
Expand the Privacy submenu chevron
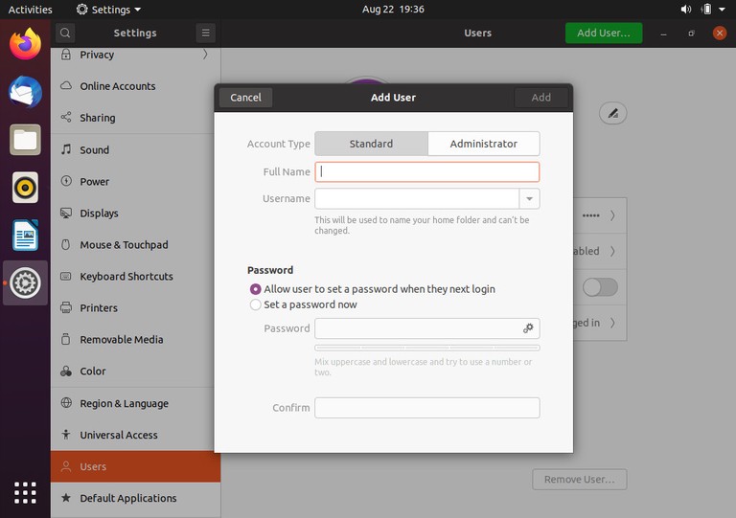(205, 55)
